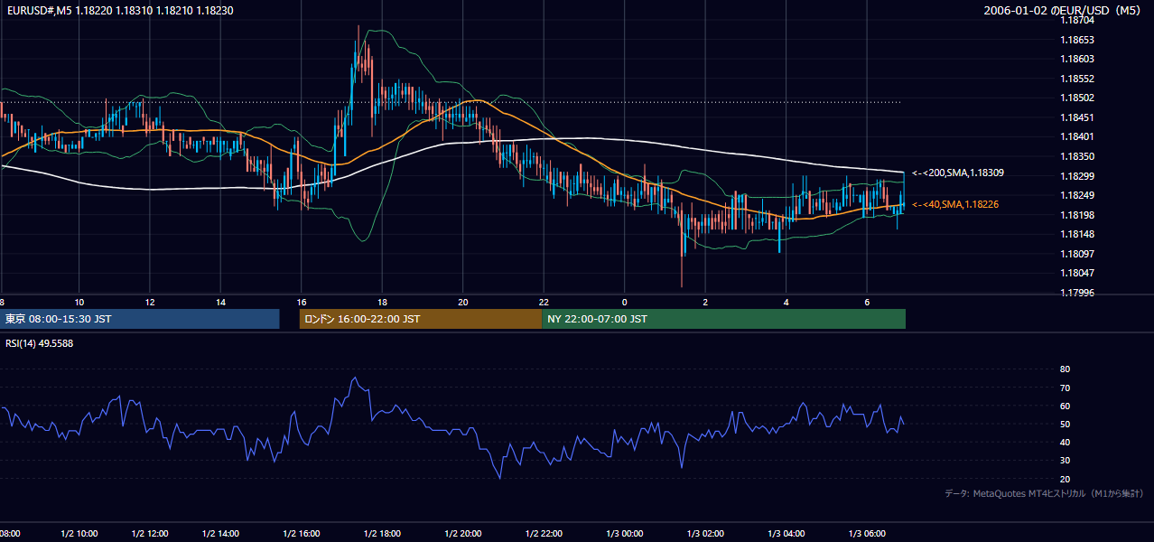Viewport: 1154px width, 542px height.
Task: Click the 2006-01-02 EUR/USD (M5) title
Action: [1063, 11]
